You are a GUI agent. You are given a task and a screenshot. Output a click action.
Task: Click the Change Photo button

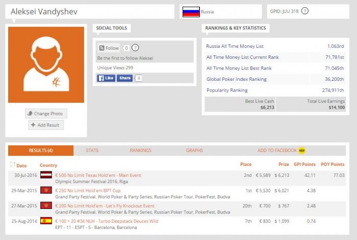coord(46,113)
